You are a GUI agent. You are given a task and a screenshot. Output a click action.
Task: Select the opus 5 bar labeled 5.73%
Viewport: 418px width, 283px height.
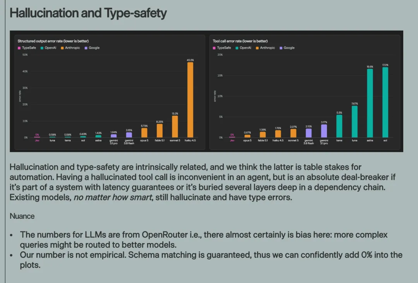[144, 133]
